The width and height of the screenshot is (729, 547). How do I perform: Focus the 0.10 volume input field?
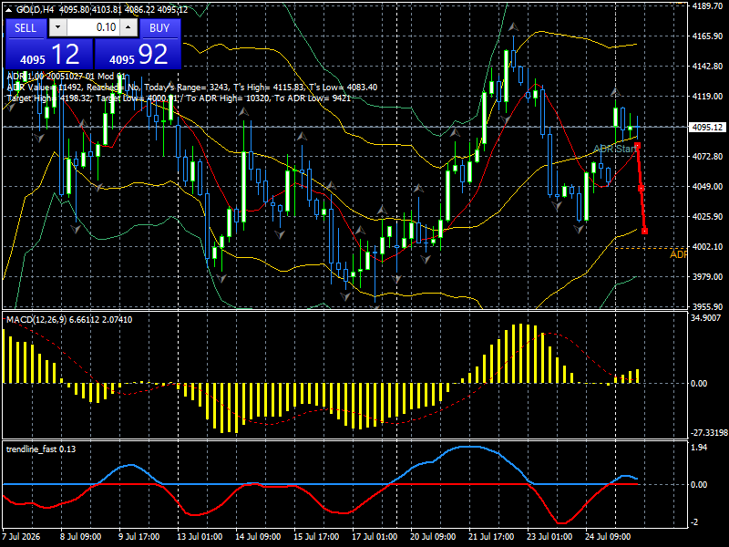[x=93, y=27]
